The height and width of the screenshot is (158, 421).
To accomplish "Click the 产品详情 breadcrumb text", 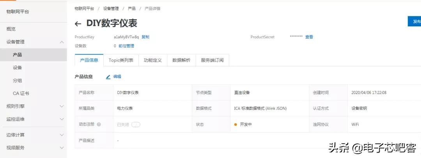I will click(152, 9).
